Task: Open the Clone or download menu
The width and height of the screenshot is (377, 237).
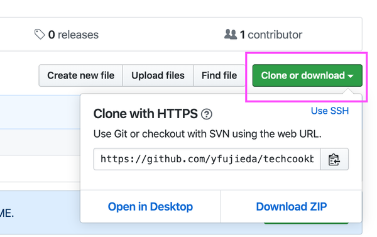Action: click(x=307, y=75)
